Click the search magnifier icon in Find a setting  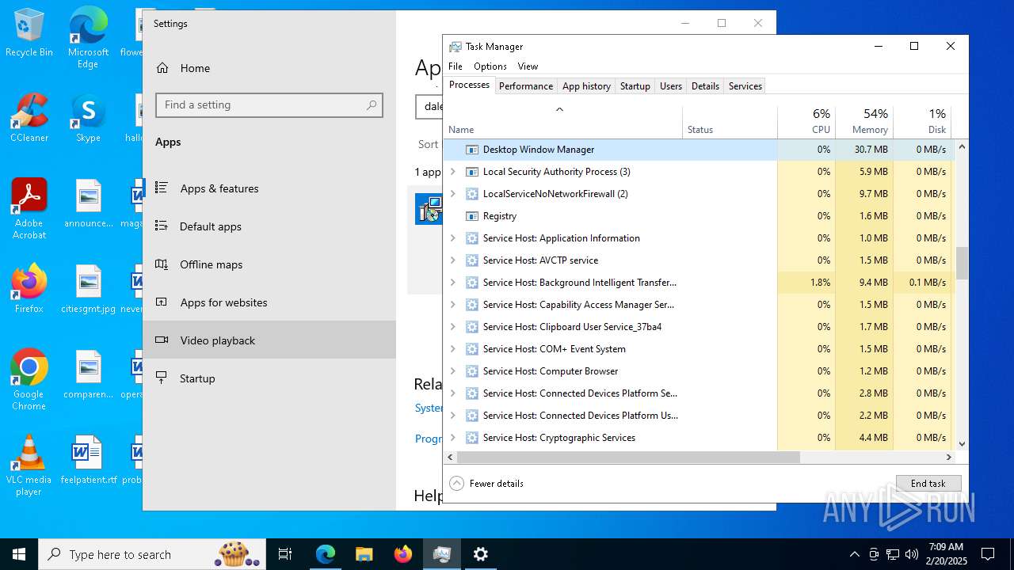point(372,105)
